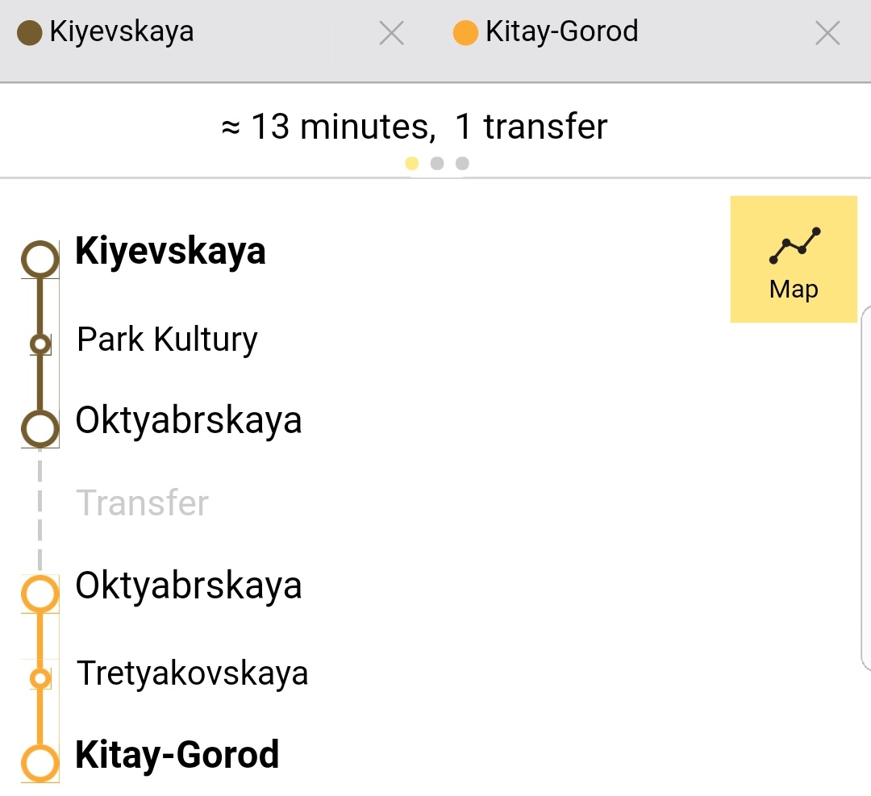Open the Tretyakovskaya station entry
This screenshot has height=796, width=871.
click(x=192, y=673)
